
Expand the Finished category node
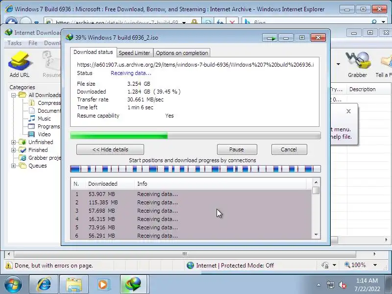14,150
